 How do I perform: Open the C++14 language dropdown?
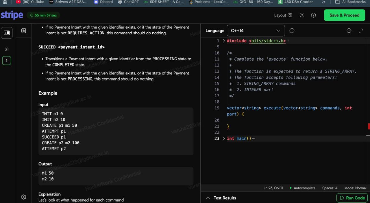[256, 31]
